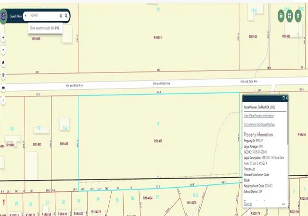Clear the search box text with X
This screenshot has width=308, height=216.
(61, 16)
